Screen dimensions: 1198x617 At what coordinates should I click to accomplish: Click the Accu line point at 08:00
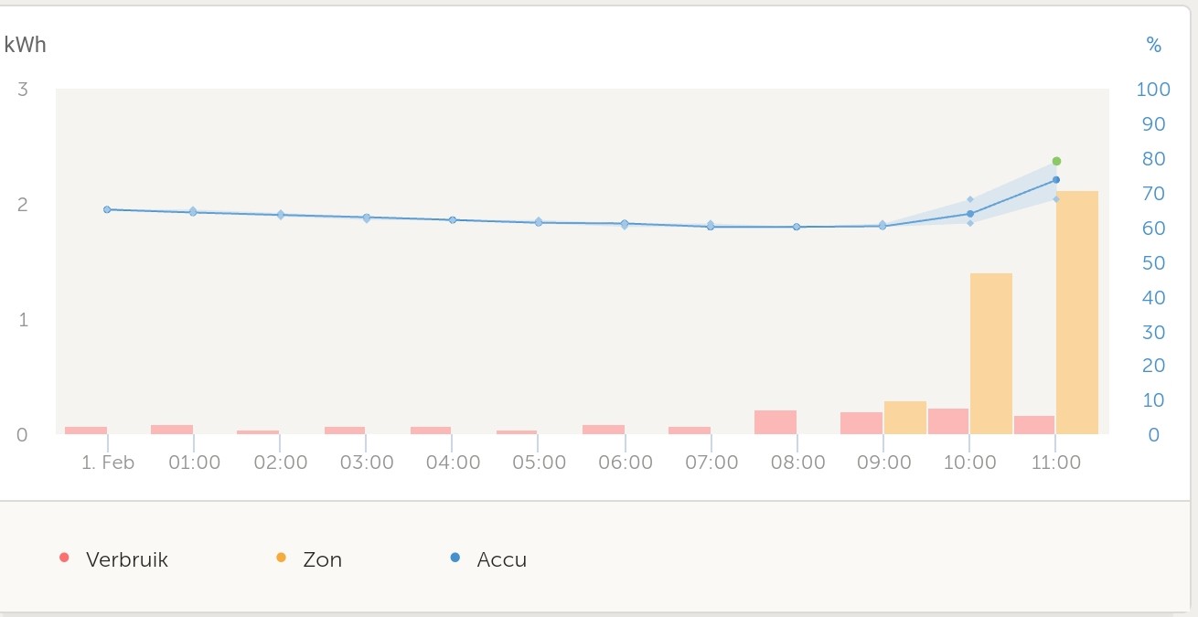[797, 227]
